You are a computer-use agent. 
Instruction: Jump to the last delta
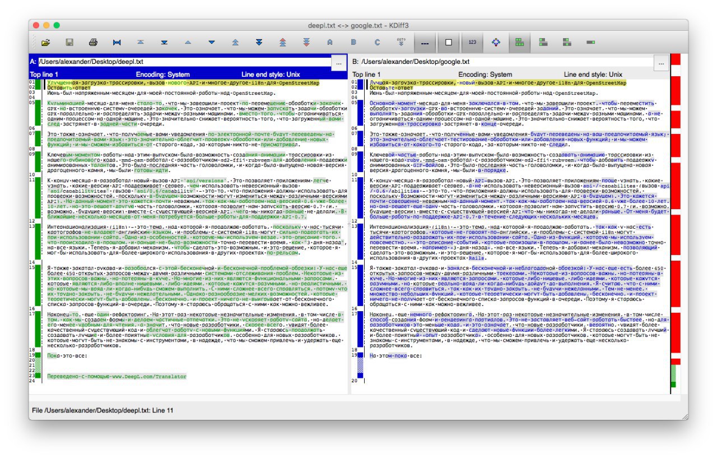pyautogui.click(x=164, y=42)
